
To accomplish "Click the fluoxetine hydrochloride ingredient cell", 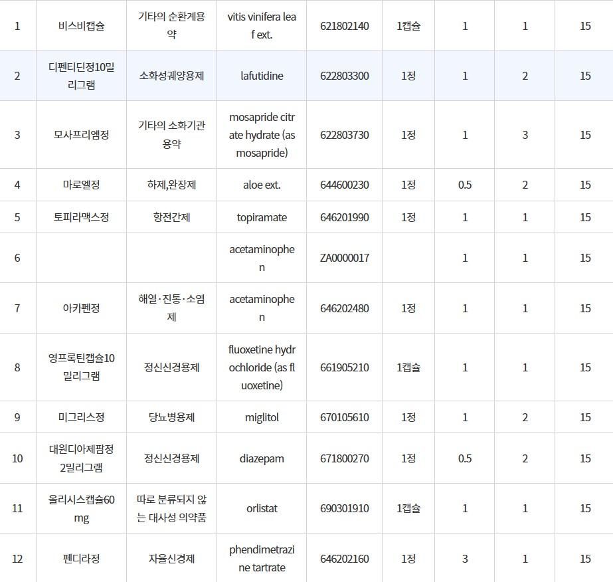I will point(261,367).
